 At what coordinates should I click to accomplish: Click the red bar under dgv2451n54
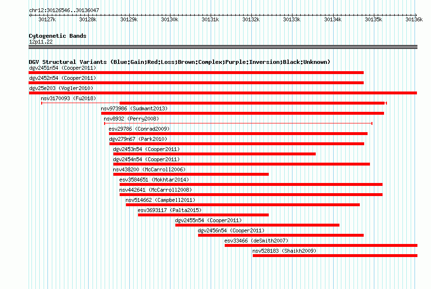pyautogui.click(x=196, y=73)
